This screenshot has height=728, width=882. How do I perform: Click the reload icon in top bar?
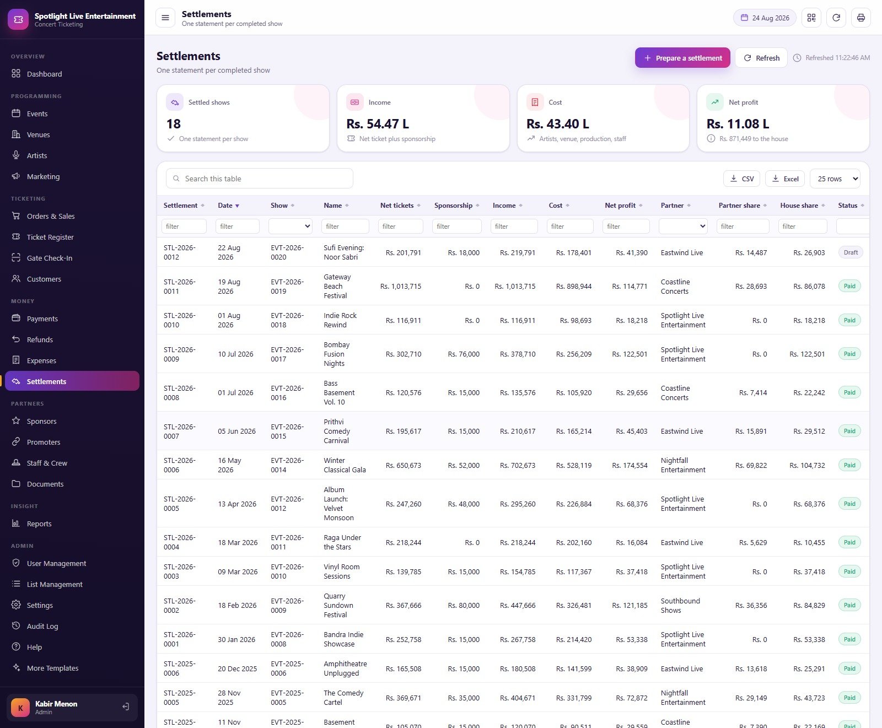[836, 18]
